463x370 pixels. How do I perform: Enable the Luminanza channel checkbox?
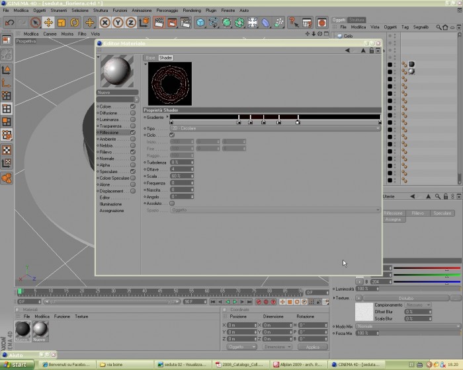coord(133,120)
